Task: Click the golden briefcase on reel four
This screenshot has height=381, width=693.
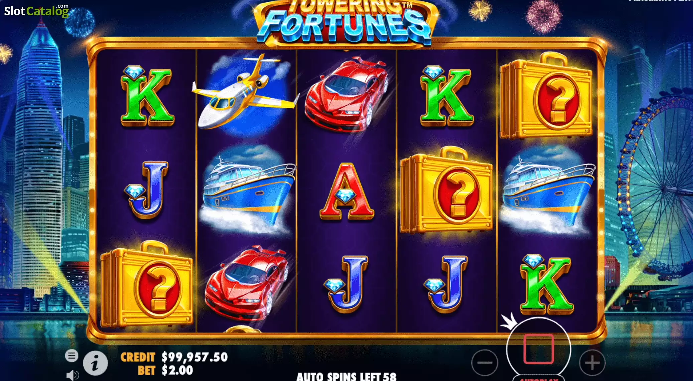Action: tap(446, 190)
